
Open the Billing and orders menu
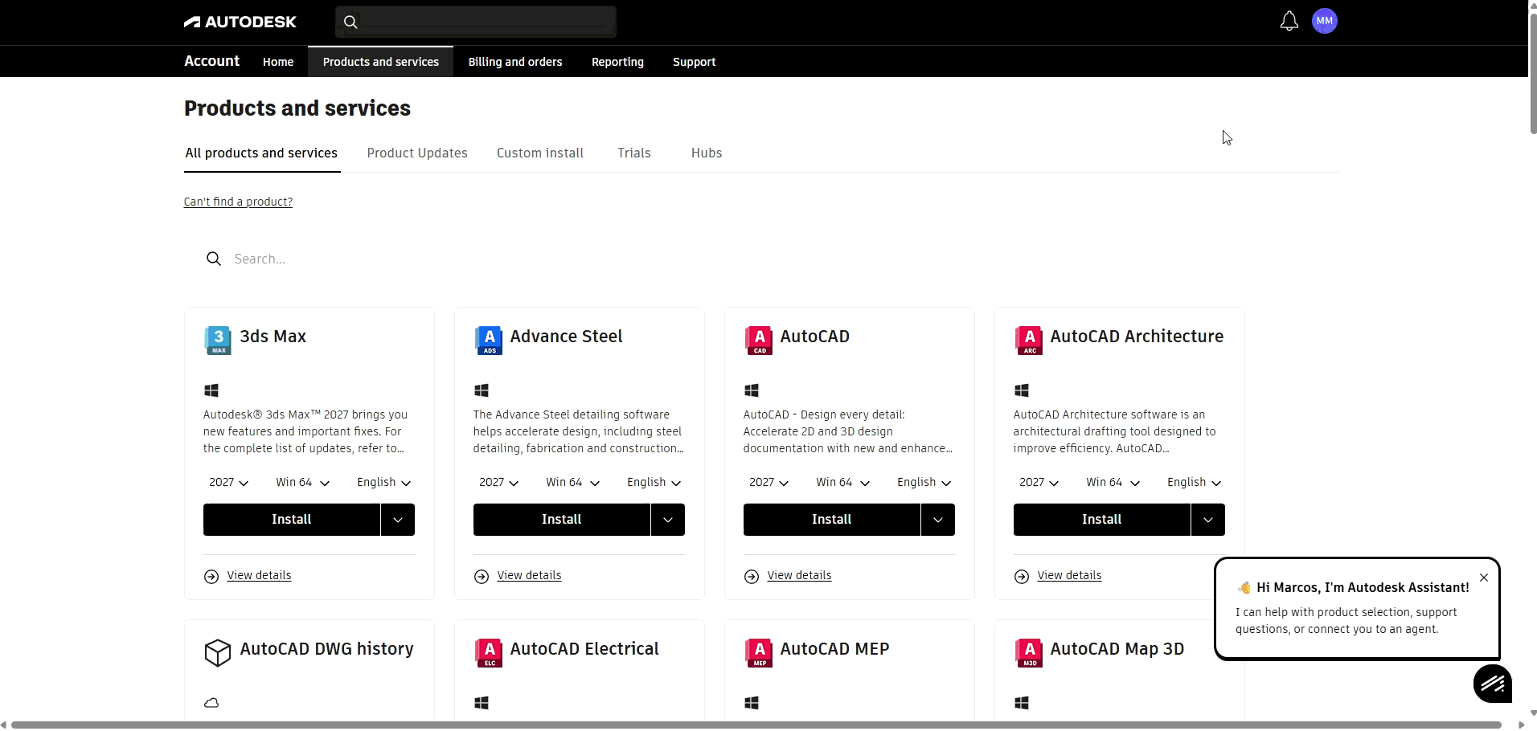pyautogui.click(x=515, y=62)
